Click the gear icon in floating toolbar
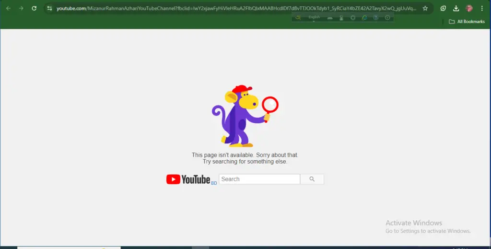 click(x=353, y=18)
